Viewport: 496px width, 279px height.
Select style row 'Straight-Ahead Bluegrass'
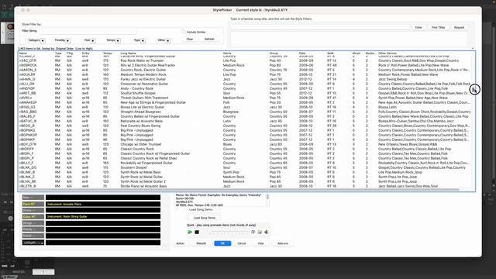(245, 112)
